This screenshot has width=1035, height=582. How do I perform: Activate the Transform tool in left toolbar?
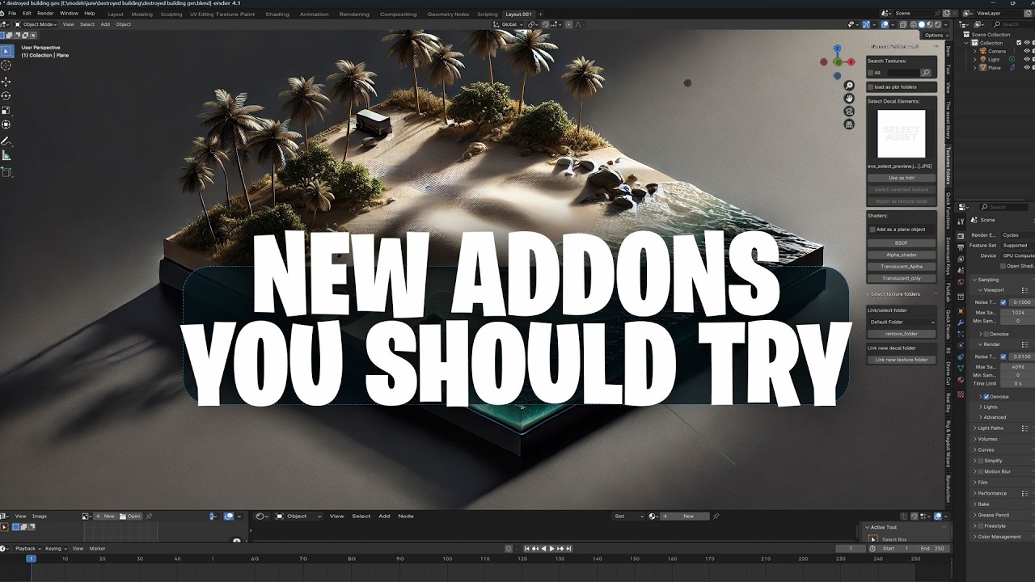(x=6, y=124)
